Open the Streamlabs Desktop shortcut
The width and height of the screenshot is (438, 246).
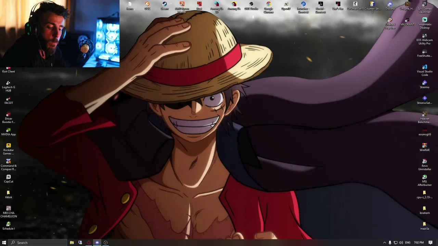click(x=425, y=23)
